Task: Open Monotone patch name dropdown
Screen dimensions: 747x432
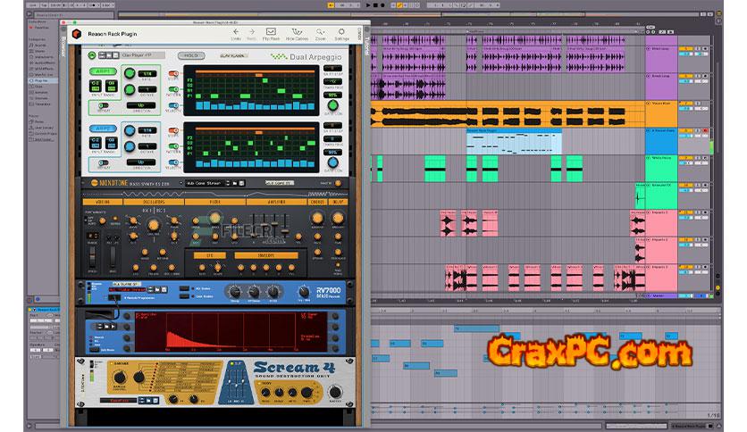Action: 205,183
